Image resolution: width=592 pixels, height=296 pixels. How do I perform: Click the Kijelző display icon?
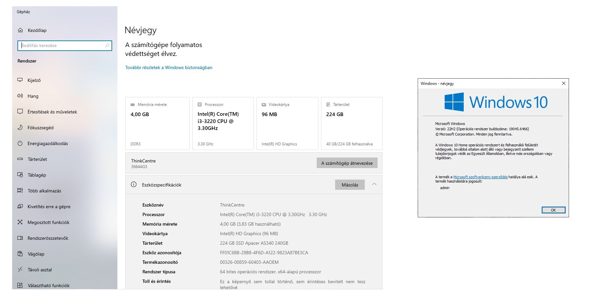20,80
